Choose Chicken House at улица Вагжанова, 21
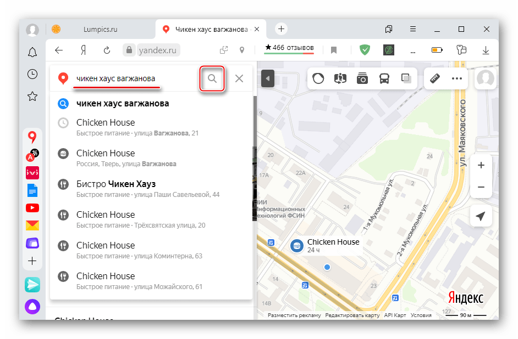 pos(151,127)
